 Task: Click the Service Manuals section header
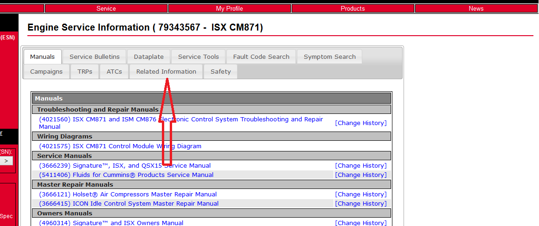[212, 156]
